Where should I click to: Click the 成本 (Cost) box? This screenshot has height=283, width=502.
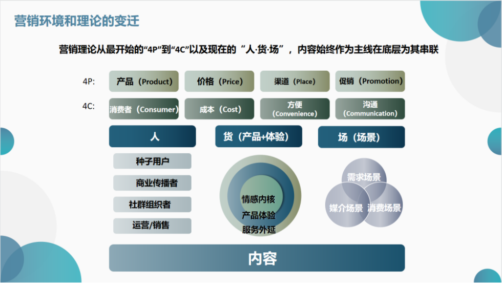click(219, 109)
